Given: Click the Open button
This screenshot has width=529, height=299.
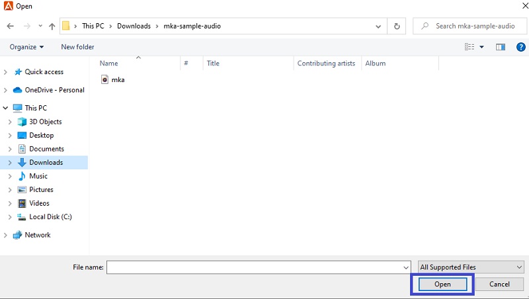Looking at the screenshot, I should click(442, 284).
